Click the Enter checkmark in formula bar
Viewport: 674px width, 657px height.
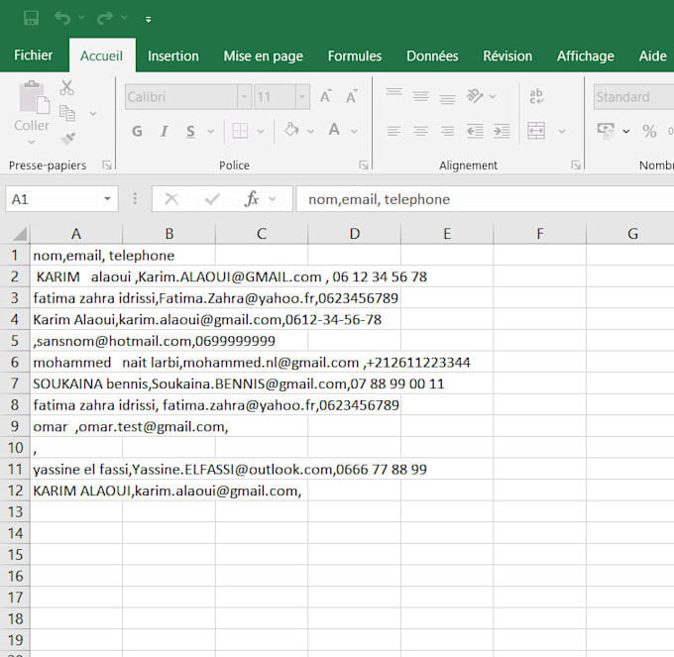coord(212,199)
